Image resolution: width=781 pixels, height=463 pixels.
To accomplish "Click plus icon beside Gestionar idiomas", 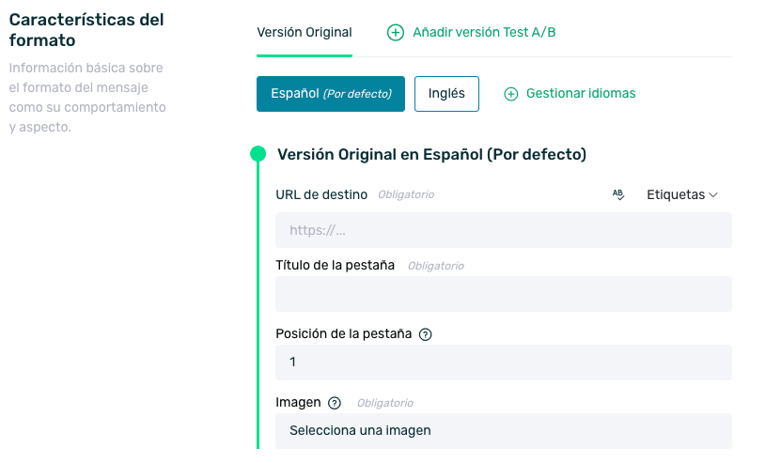I will point(511,94).
